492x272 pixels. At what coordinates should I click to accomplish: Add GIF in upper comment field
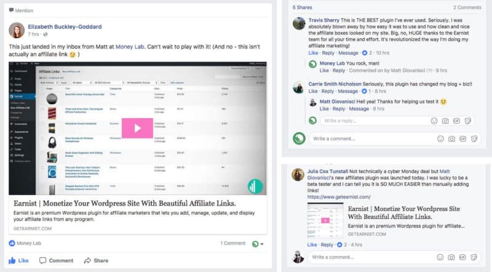tap(463, 139)
